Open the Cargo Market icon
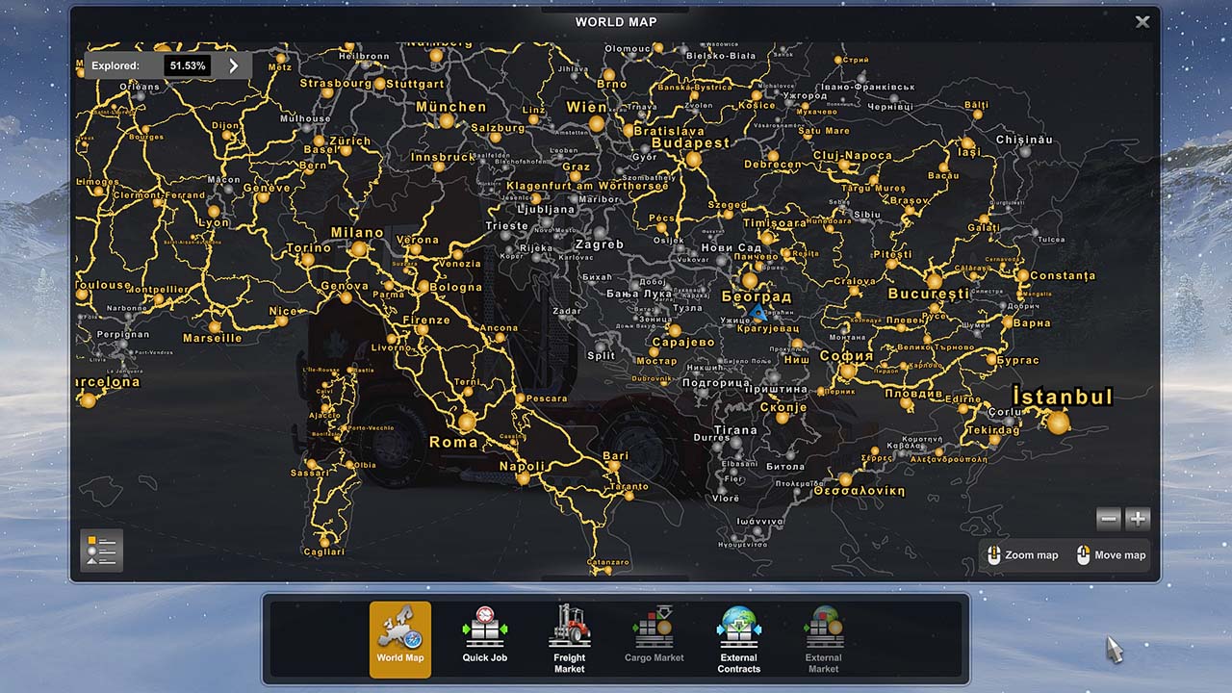1232x693 pixels. (654, 639)
